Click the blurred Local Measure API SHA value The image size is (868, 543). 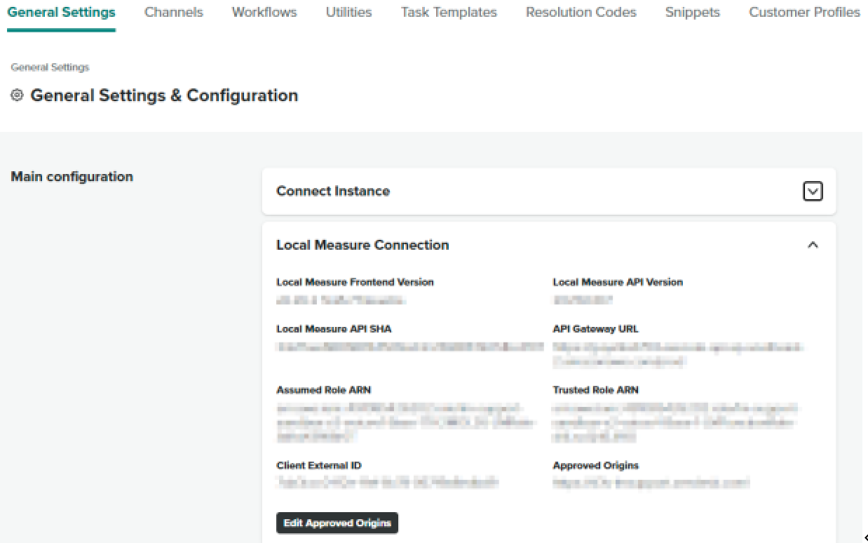(x=409, y=347)
